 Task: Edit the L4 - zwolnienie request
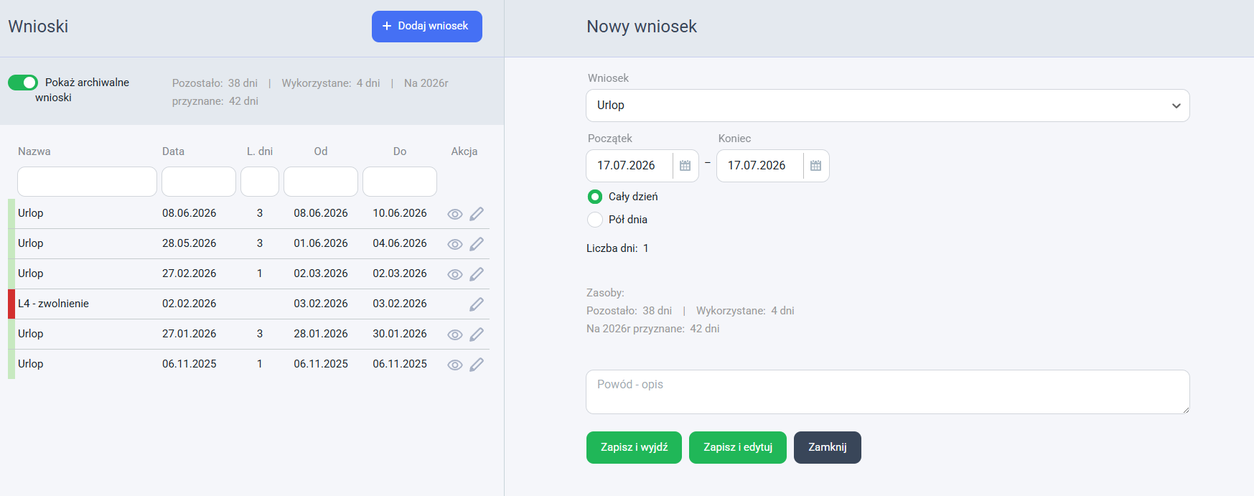[x=477, y=304]
